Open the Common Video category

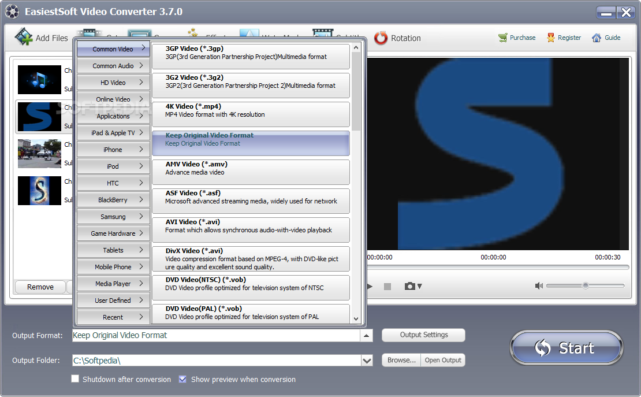tap(113, 49)
